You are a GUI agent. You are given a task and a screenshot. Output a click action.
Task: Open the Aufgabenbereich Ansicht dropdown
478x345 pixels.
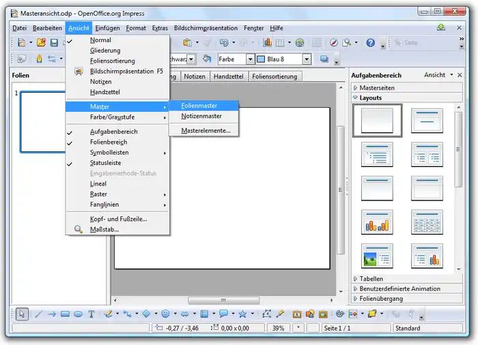pos(438,75)
